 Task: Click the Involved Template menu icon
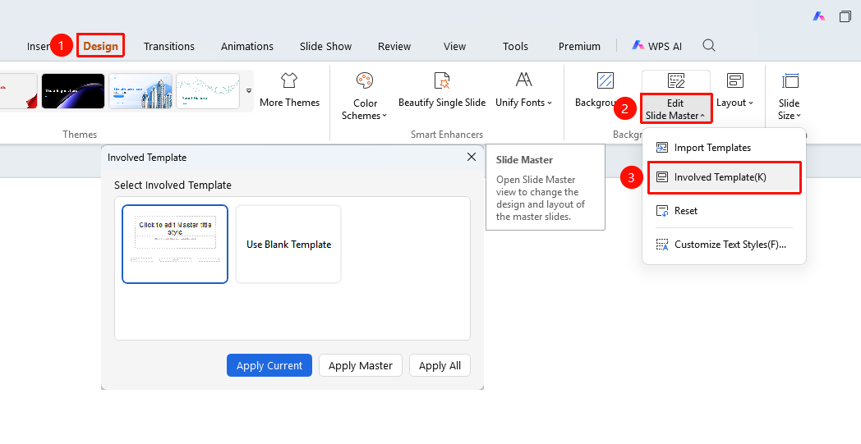(x=662, y=176)
